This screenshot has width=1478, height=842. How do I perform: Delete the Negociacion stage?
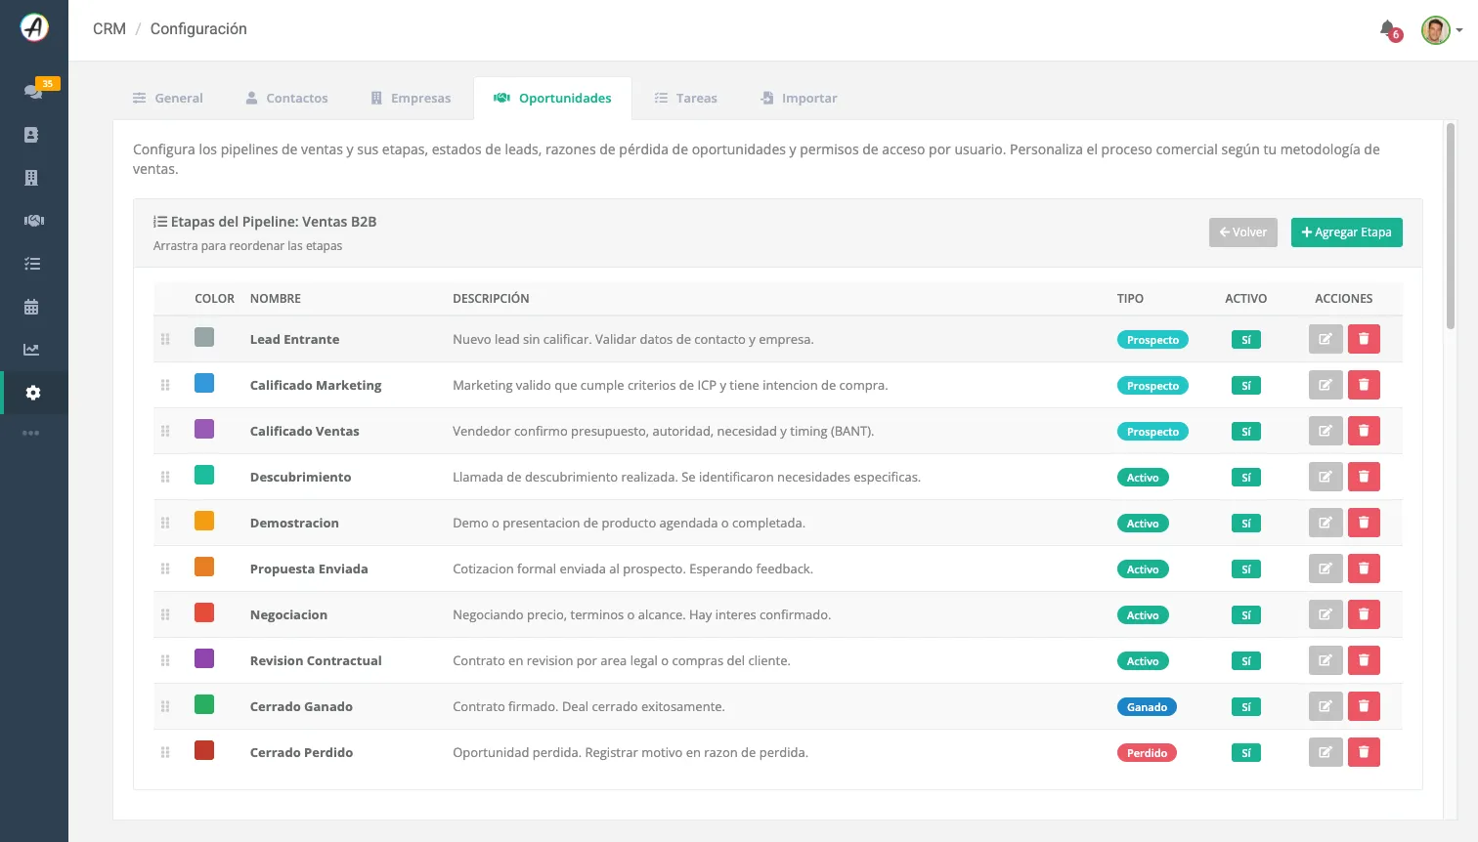coord(1364,614)
